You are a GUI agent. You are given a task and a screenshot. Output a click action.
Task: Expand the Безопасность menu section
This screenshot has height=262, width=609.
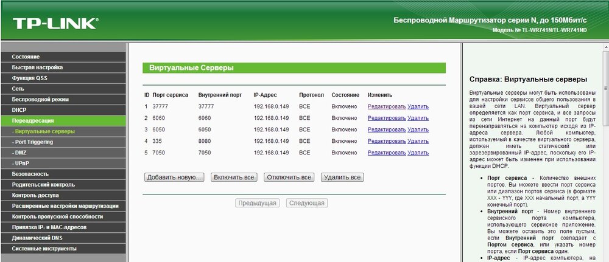63,174
